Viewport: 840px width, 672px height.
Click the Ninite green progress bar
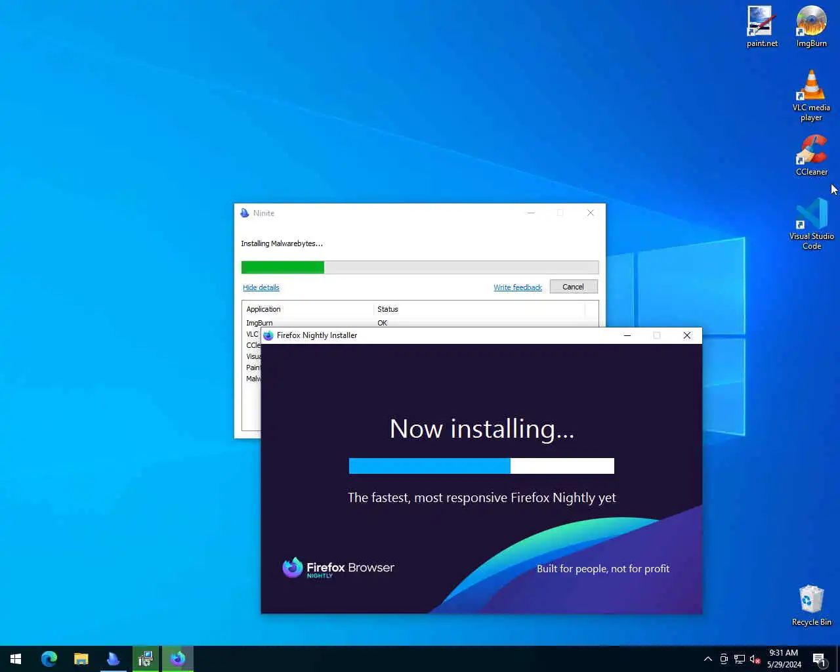(420, 267)
